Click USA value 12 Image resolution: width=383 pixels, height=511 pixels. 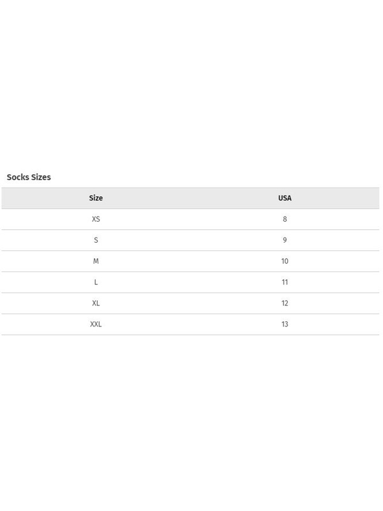[285, 303]
